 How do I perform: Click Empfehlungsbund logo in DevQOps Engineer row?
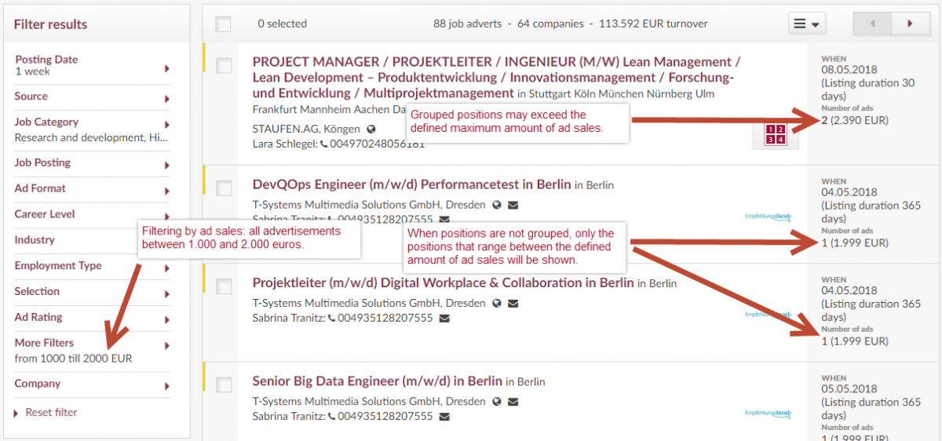point(769,216)
